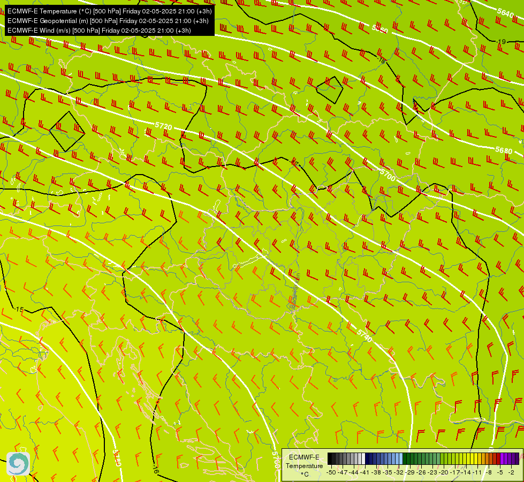The width and height of the screenshot is (524, 482).
Task: Click the 5680 geopotential contour label
Action: (504, 150)
